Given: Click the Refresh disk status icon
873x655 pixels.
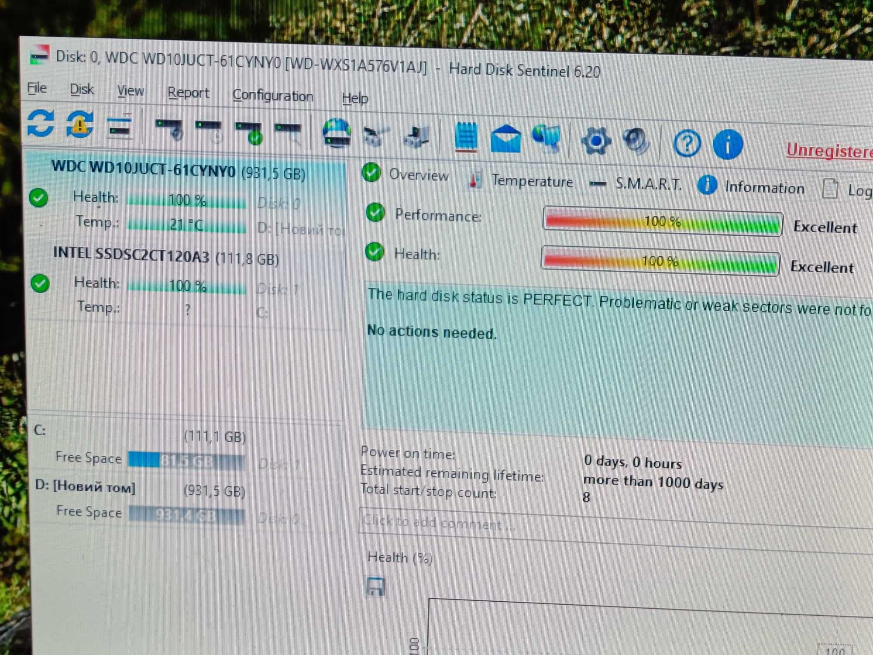Looking at the screenshot, I should tap(40, 123).
